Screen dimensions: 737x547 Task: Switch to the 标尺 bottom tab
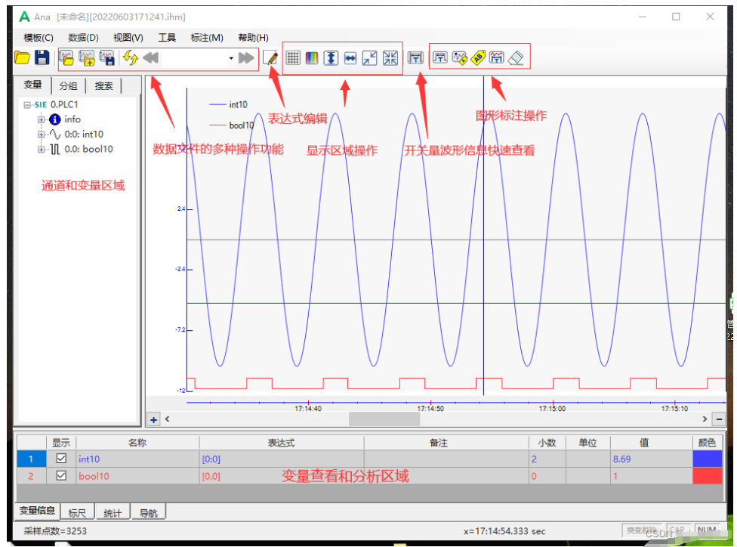pyautogui.click(x=77, y=513)
